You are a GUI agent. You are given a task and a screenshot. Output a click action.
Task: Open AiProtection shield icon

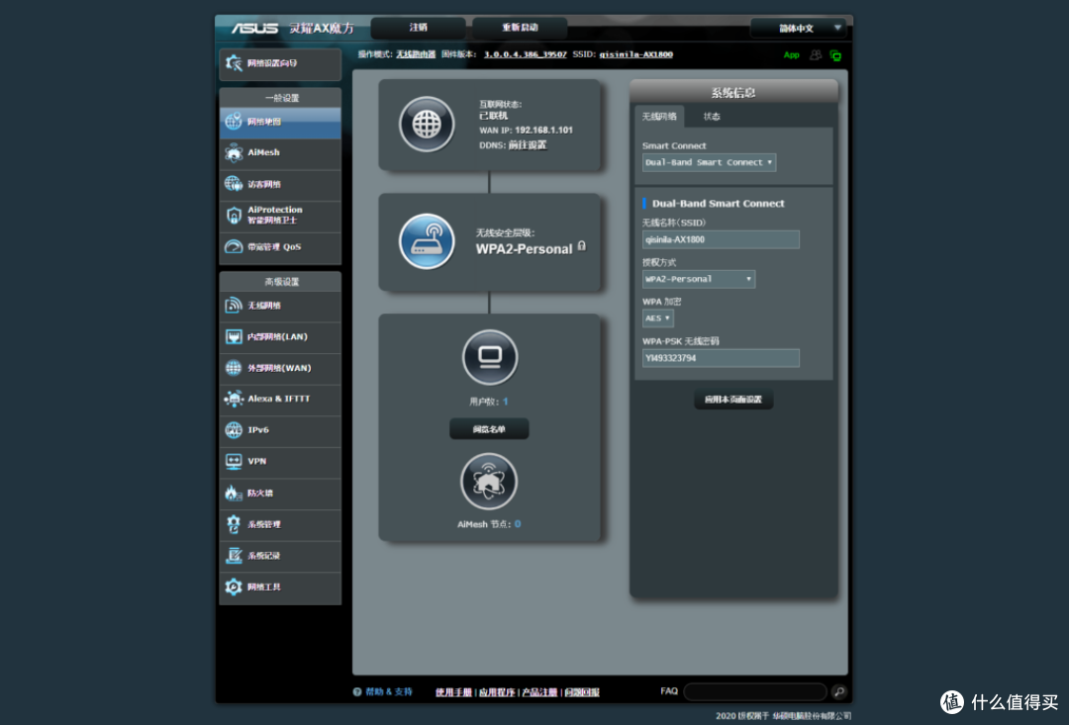click(x=234, y=216)
